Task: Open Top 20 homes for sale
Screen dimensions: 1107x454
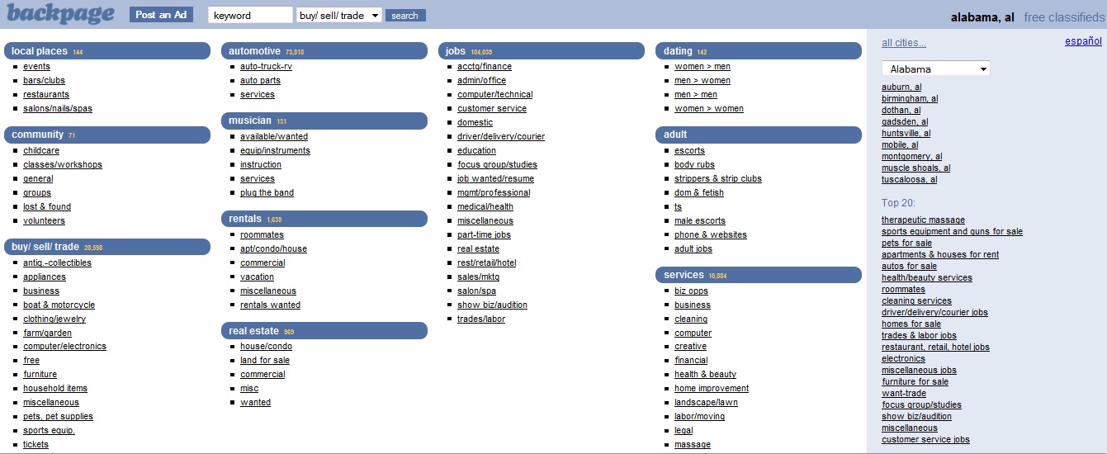Action: pos(911,324)
